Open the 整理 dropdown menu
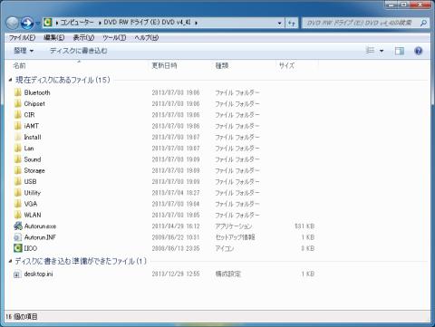This screenshot has height=327, width=435. (x=24, y=51)
